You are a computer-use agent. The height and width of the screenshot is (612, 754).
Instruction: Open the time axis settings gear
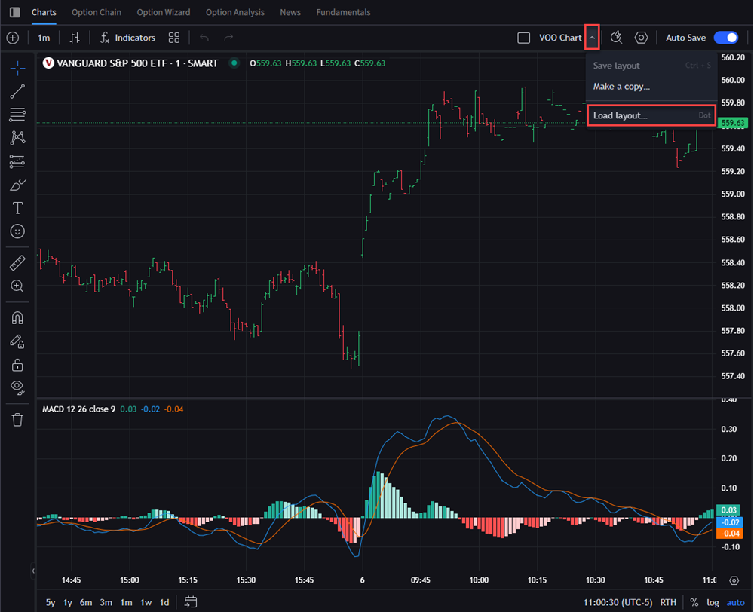[734, 580]
